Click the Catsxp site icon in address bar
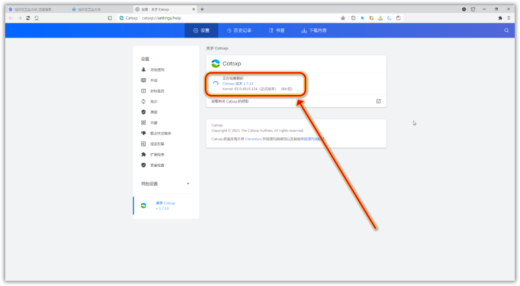This screenshot has width=520, height=286. tap(121, 18)
